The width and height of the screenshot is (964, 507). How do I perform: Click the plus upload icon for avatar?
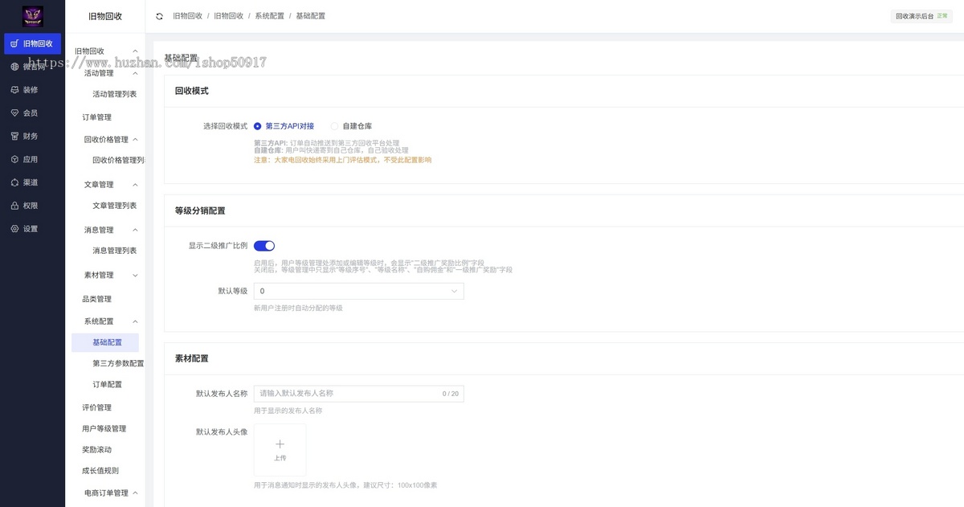(x=280, y=444)
